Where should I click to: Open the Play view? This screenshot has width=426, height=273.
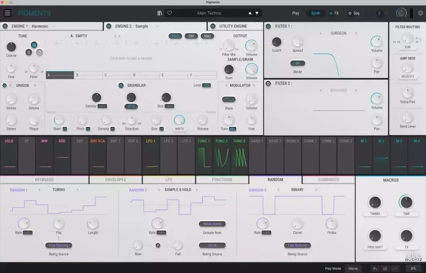tap(295, 13)
